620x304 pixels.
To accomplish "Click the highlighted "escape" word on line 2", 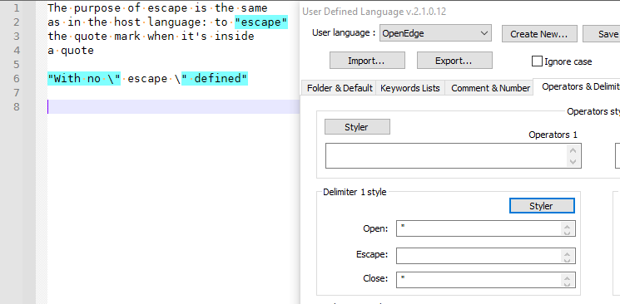I will [261, 22].
